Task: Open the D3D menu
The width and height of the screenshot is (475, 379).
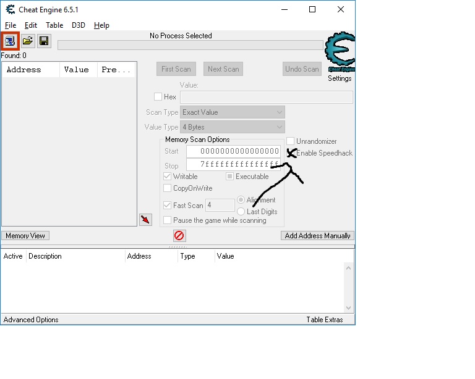Action: pyautogui.click(x=79, y=25)
